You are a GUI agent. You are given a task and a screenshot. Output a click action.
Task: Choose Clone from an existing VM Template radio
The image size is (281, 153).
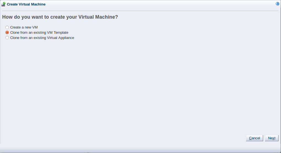7,33
